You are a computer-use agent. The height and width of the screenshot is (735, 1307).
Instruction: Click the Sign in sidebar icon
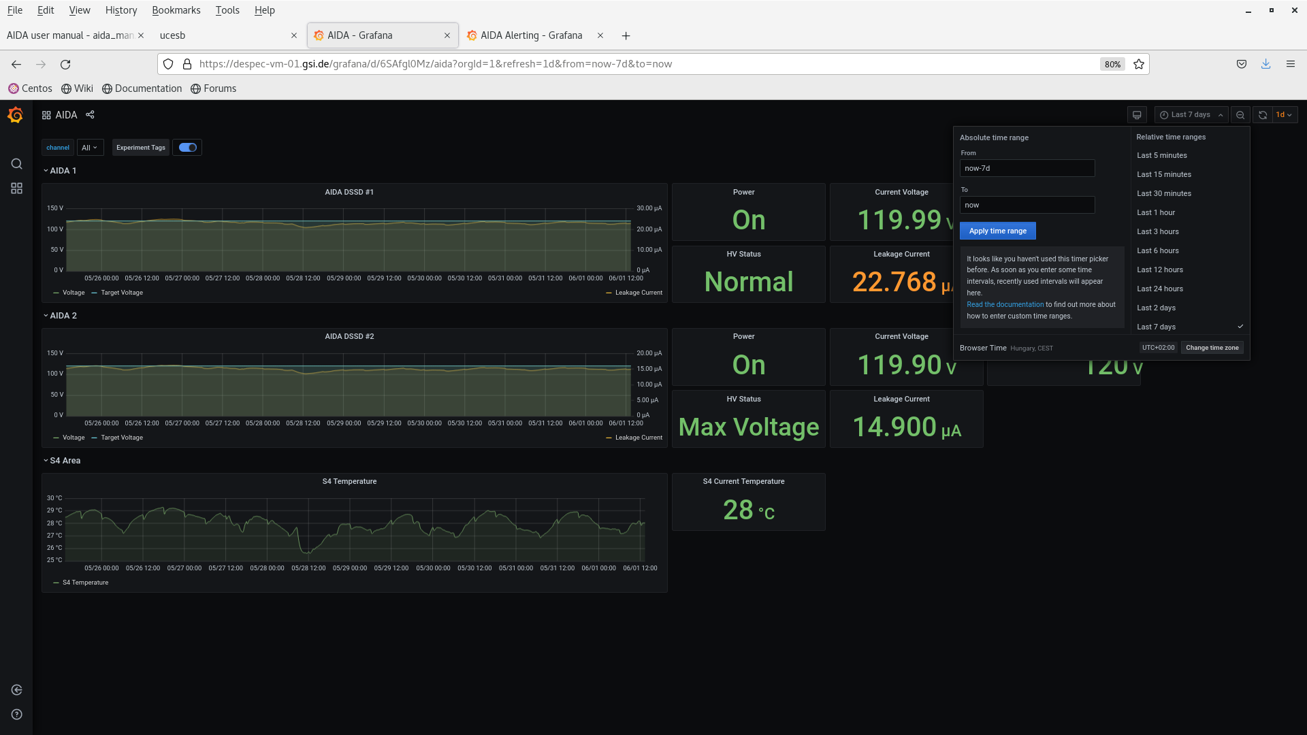coord(16,690)
